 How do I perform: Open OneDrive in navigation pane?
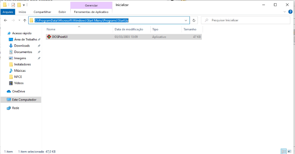(x=18, y=91)
